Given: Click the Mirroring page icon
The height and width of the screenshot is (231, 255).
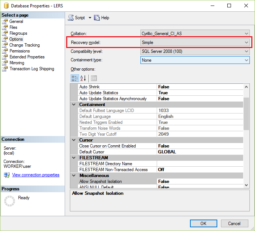Looking at the screenshot, I should pyautogui.click(x=5, y=63).
